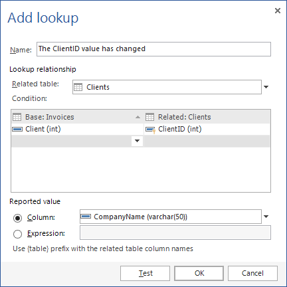Click the sort arrow on Base: Invoices header

[x=138, y=117]
